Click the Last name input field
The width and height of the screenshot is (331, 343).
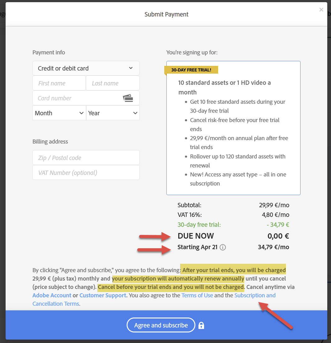pyautogui.click(x=112, y=83)
